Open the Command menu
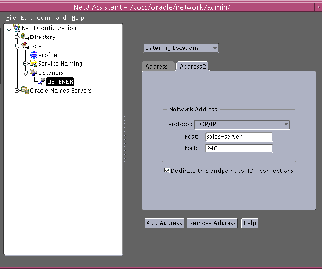322x269 pixels. coord(52,18)
